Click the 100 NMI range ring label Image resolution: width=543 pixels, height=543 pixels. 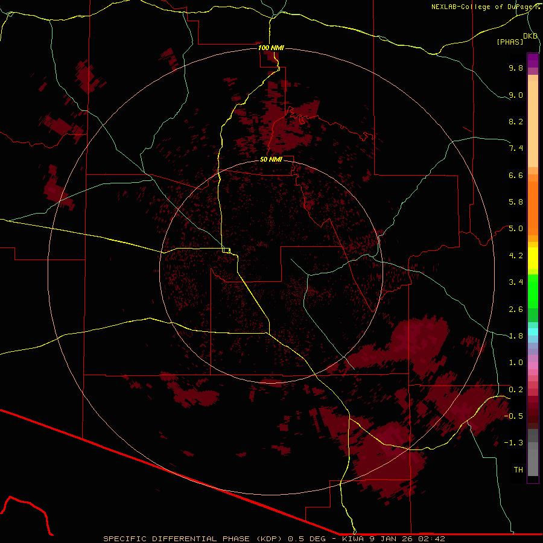tap(271, 48)
